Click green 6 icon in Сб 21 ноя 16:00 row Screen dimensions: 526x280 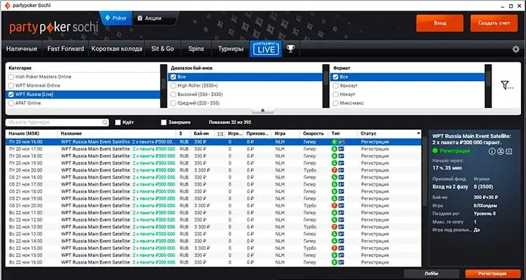tap(334, 177)
